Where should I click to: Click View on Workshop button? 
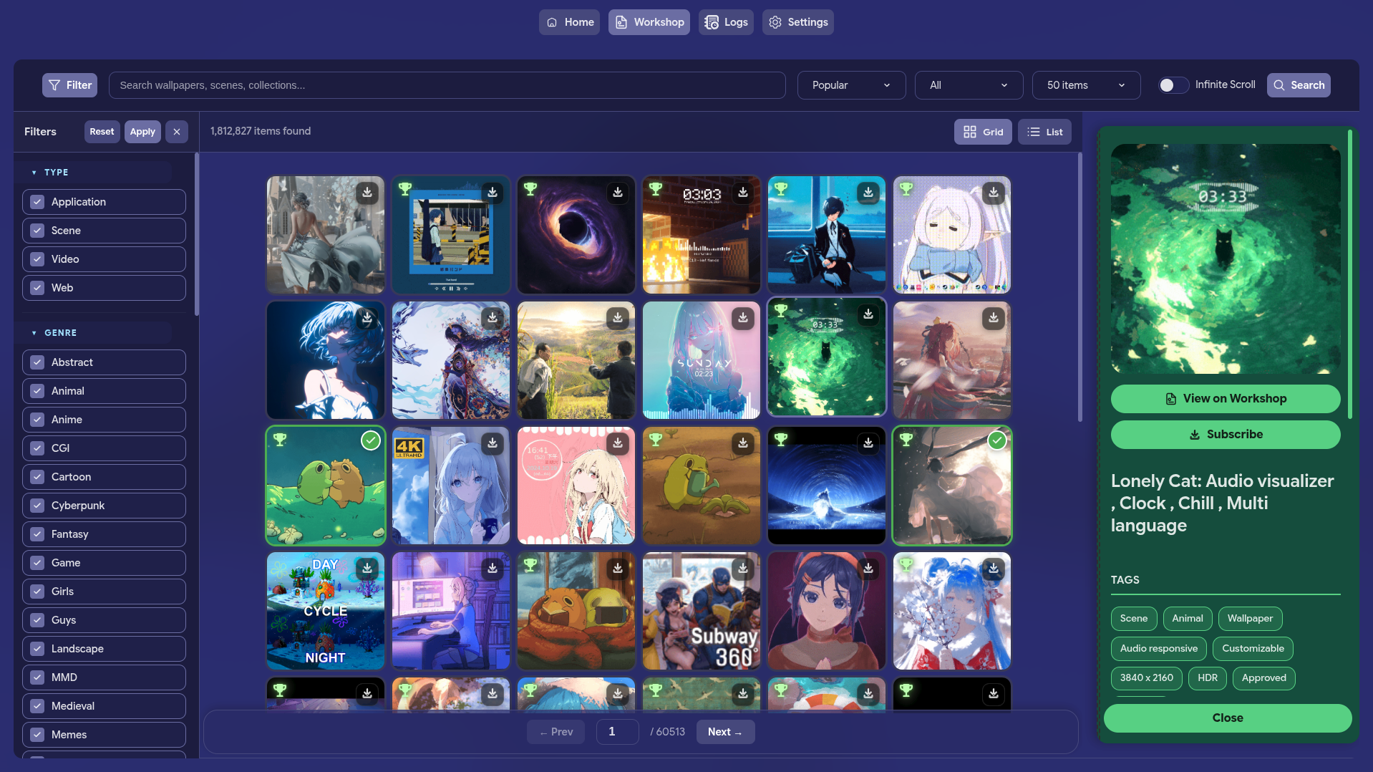1226,399
